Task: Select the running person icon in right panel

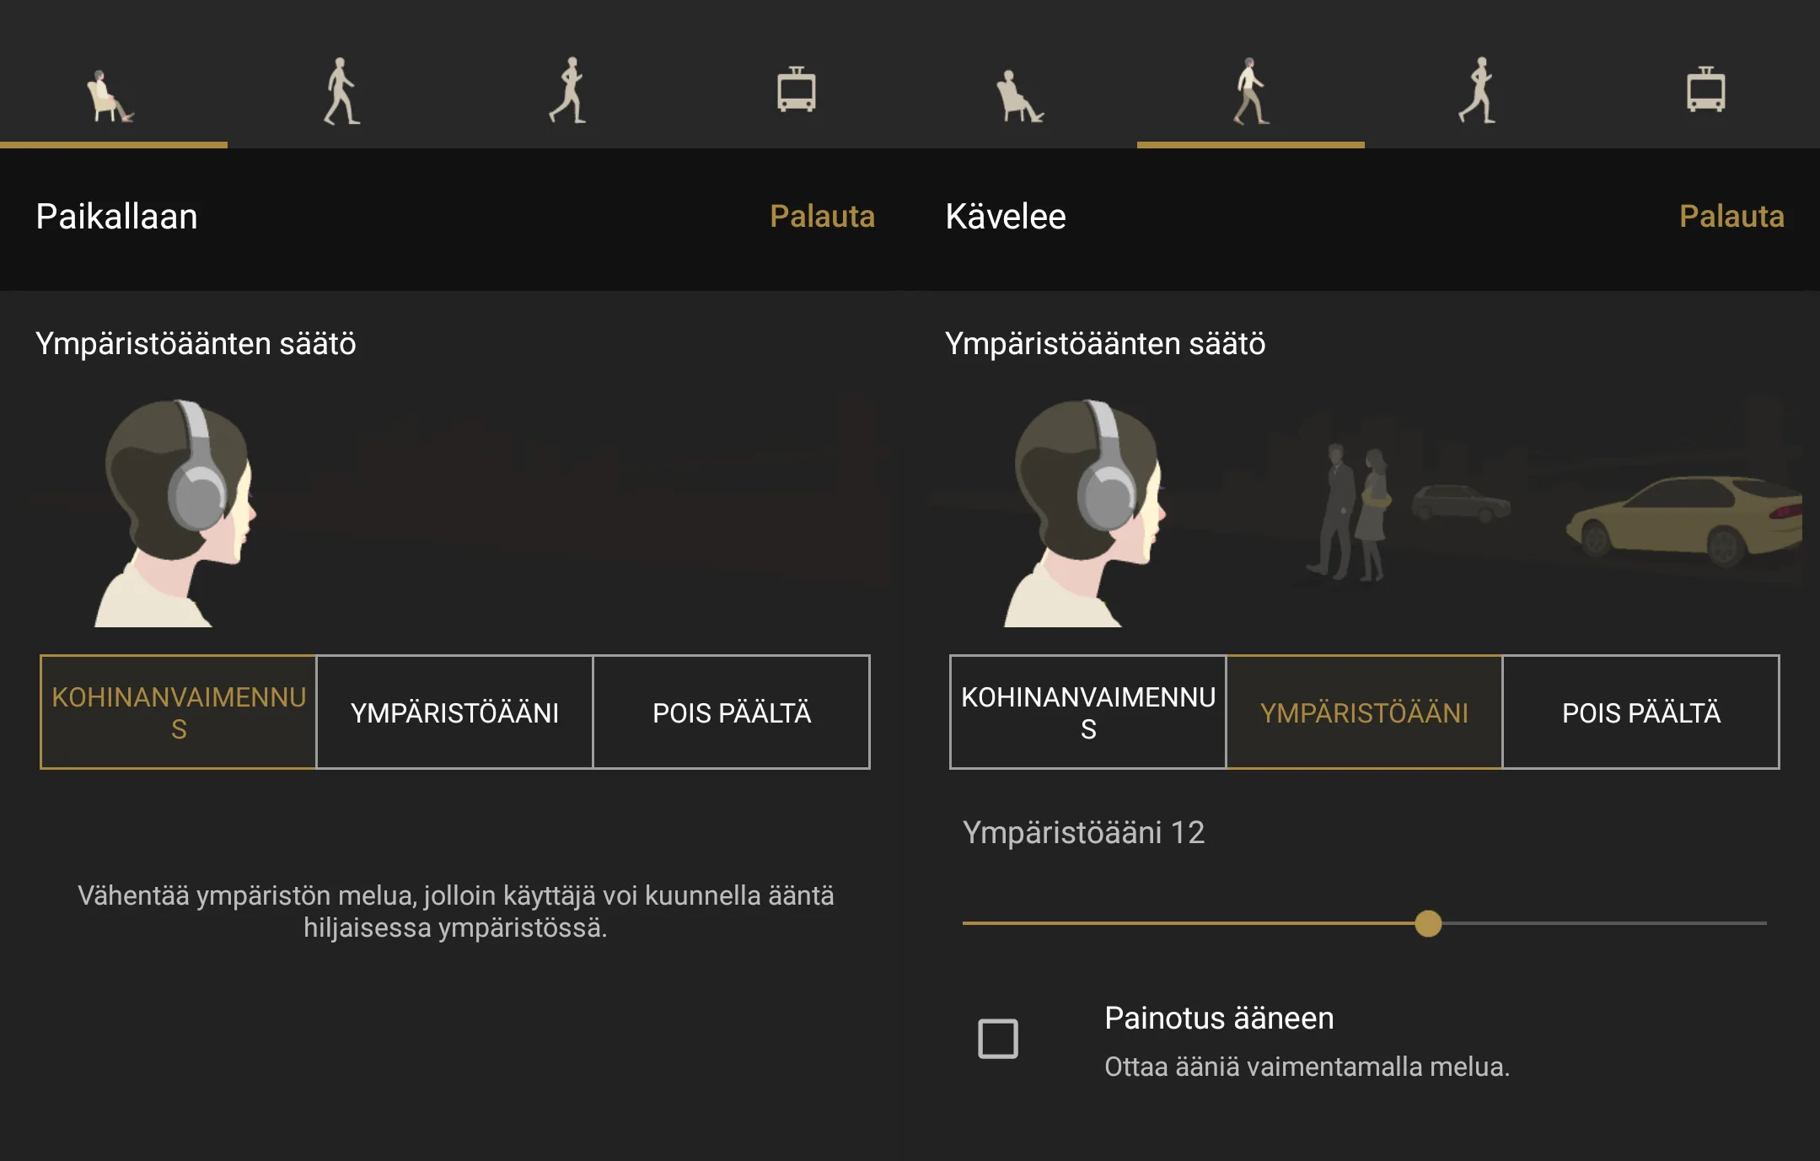Action: pos(1479,91)
